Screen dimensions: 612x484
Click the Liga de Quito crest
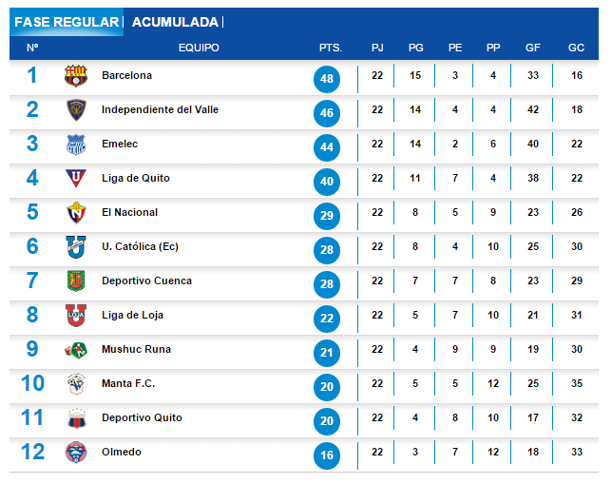click(x=76, y=178)
